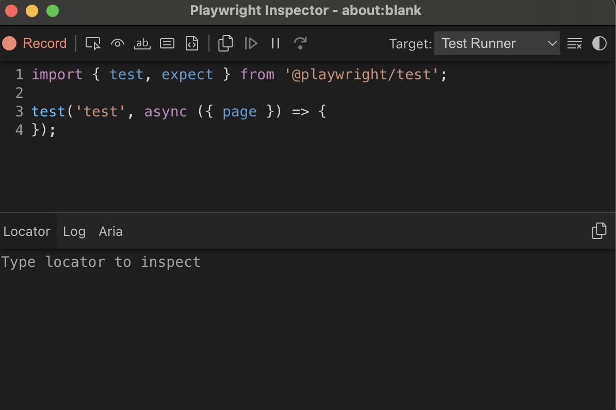Select the Assert value tool
This screenshot has height=410, width=616.
click(x=167, y=44)
